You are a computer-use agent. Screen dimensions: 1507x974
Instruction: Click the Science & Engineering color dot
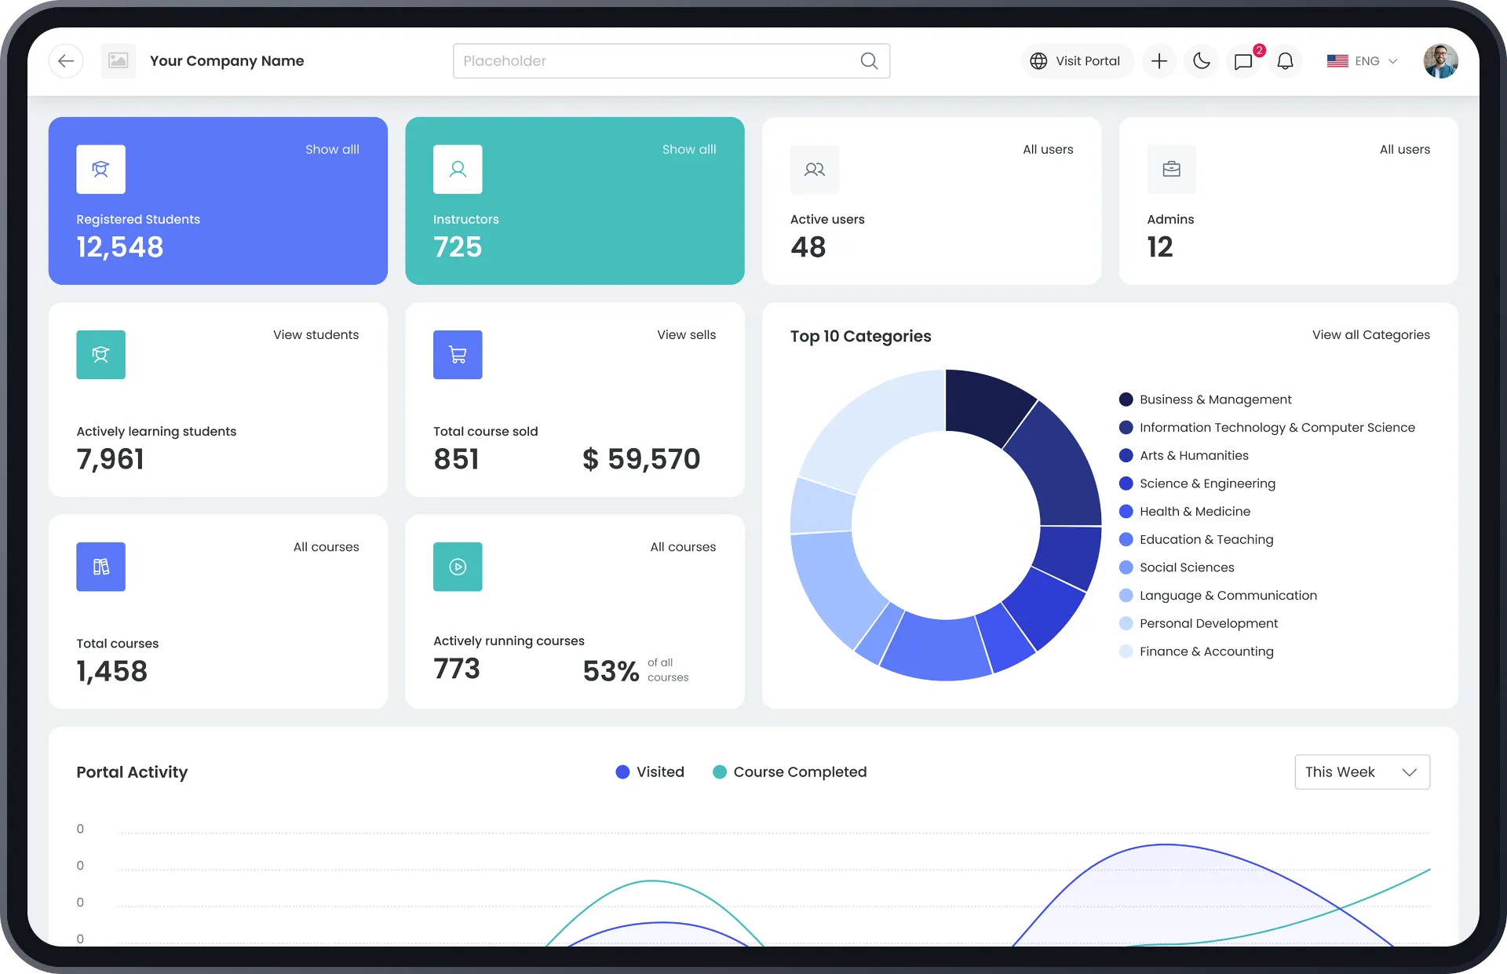(1126, 483)
